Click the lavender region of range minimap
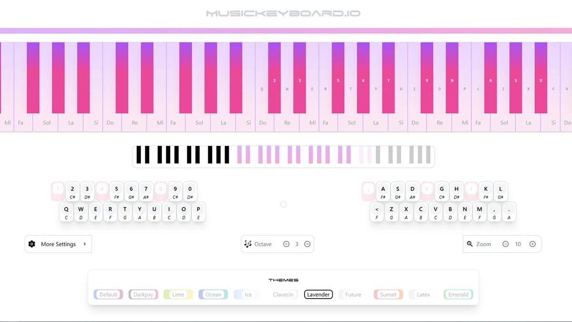 tap(294, 155)
